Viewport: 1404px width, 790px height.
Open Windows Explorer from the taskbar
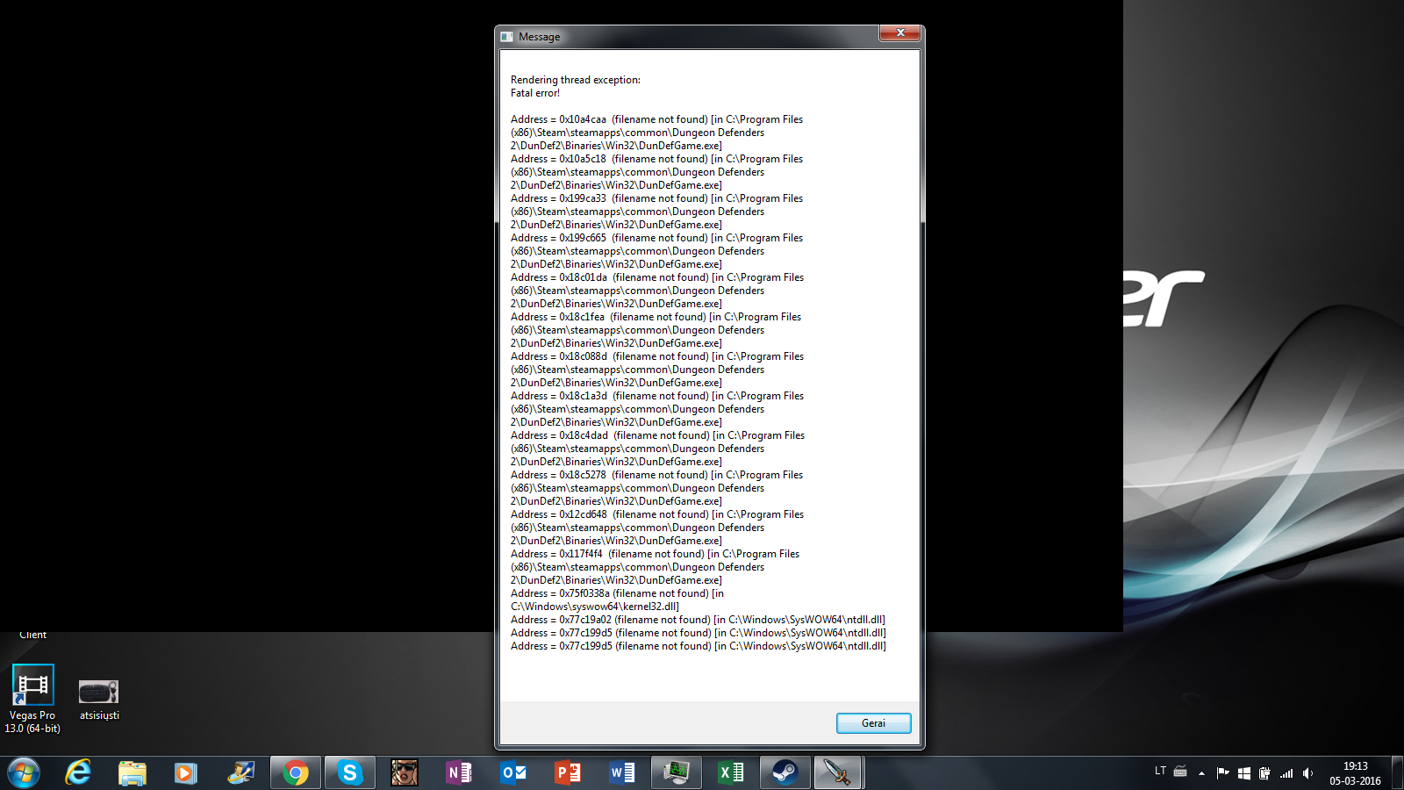click(x=132, y=773)
